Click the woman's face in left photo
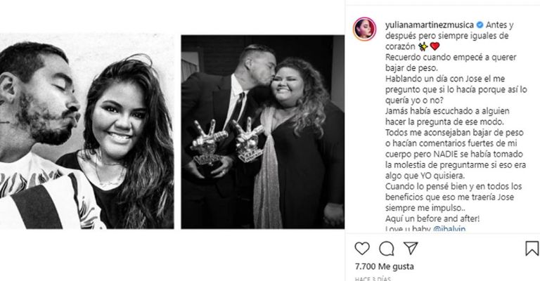Image resolution: width=540 pixels, height=281 pixels. tap(119, 119)
